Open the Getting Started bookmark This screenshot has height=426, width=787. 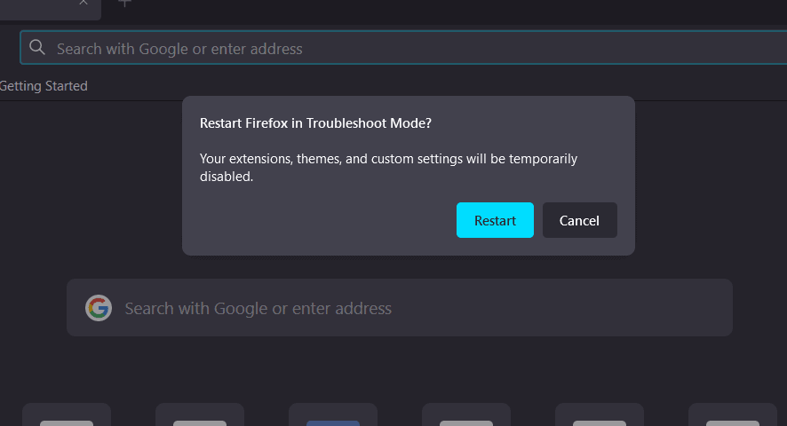point(43,86)
